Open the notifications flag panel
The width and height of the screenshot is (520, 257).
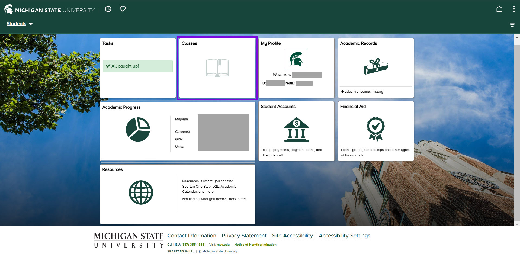click(512, 24)
